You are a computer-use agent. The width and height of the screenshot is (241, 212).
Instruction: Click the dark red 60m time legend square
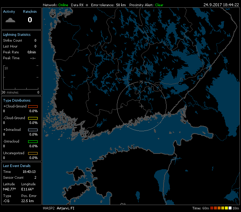coord(212,208)
